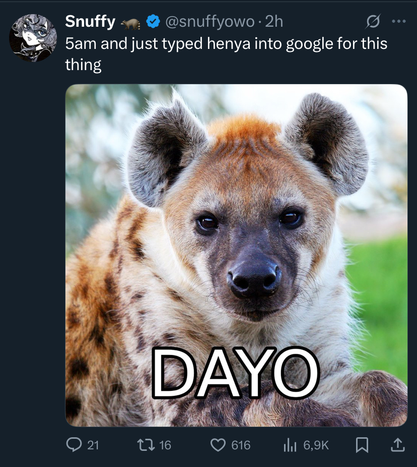417x467 pixels.
Task: Click the reply count 21
Action: (x=93, y=445)
